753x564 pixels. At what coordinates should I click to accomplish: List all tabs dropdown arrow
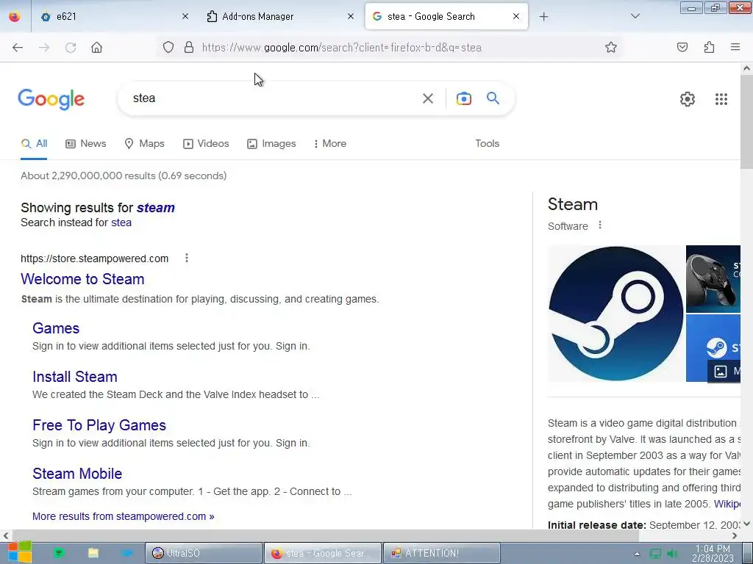[x=635, y=16]
